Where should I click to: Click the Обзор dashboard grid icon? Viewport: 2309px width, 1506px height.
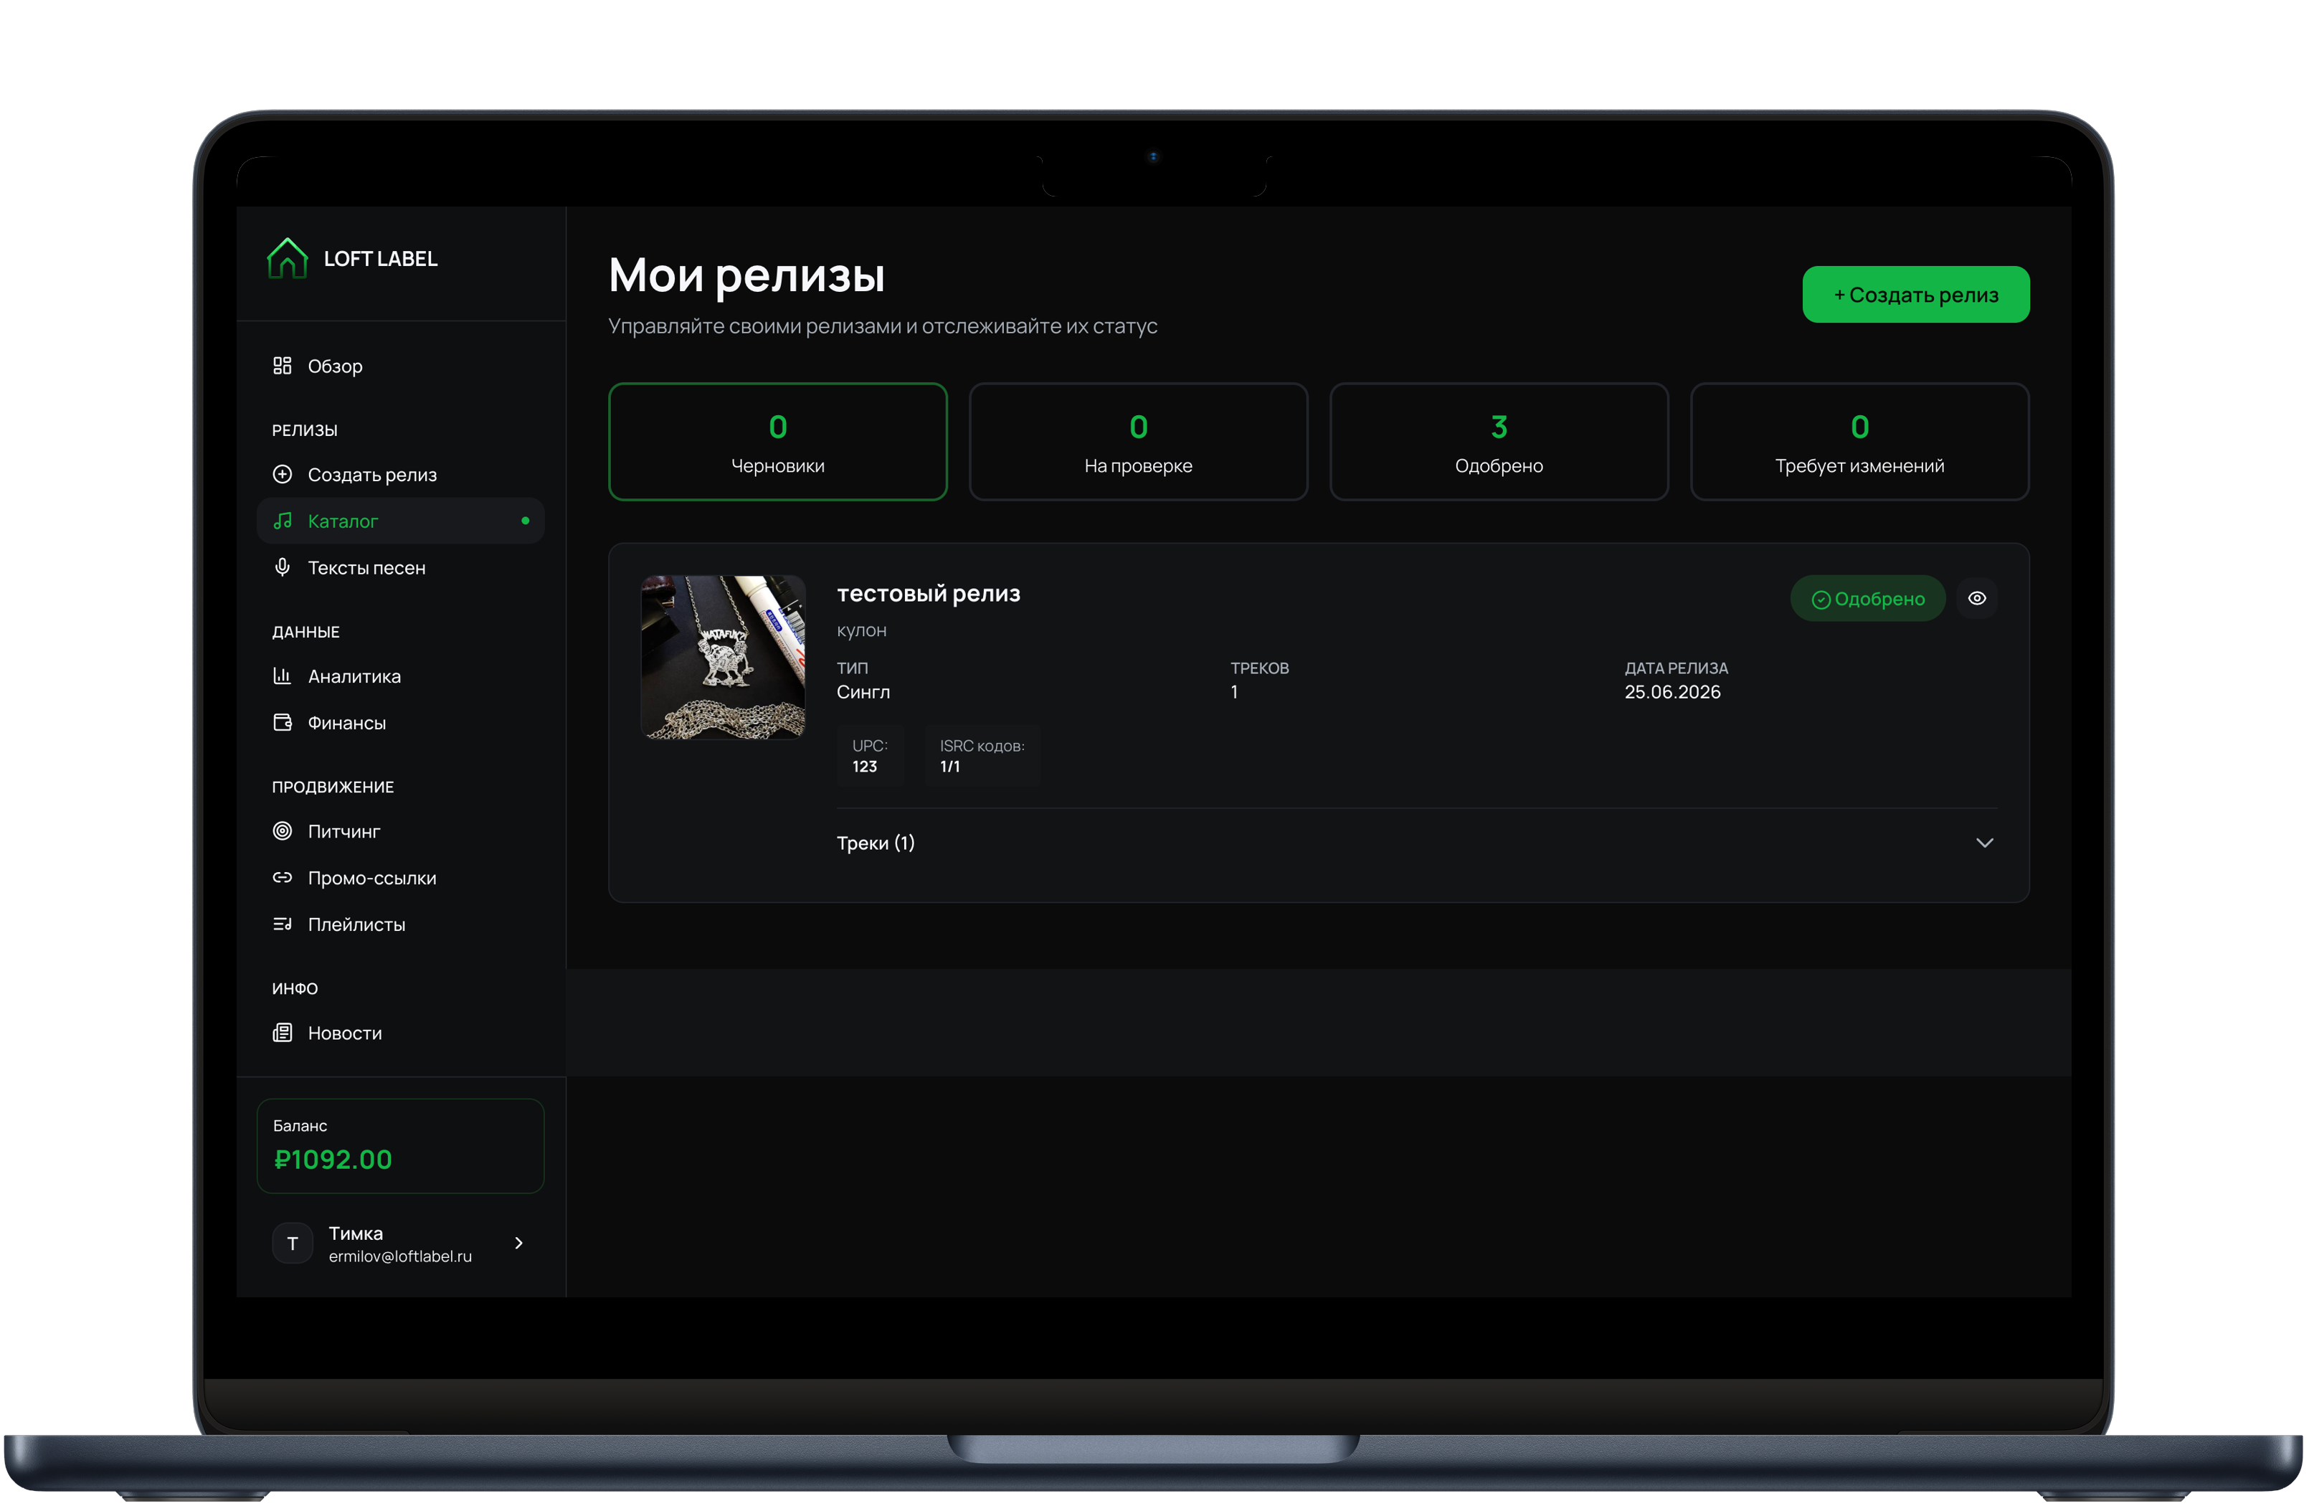point(283,366)
